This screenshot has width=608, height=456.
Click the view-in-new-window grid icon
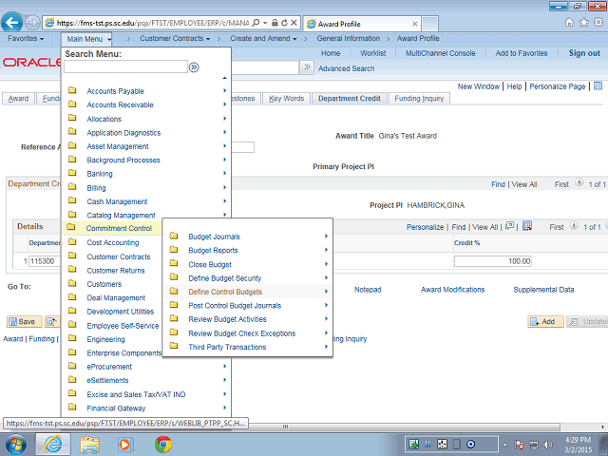[x=510, y=227]
